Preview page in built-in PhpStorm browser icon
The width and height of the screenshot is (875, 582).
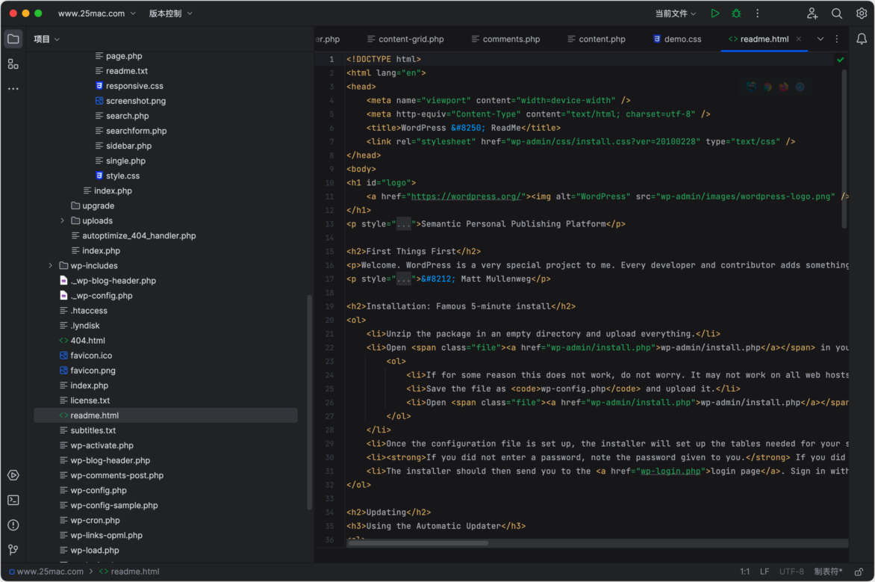pyautogui.click(x=751, y=87)
